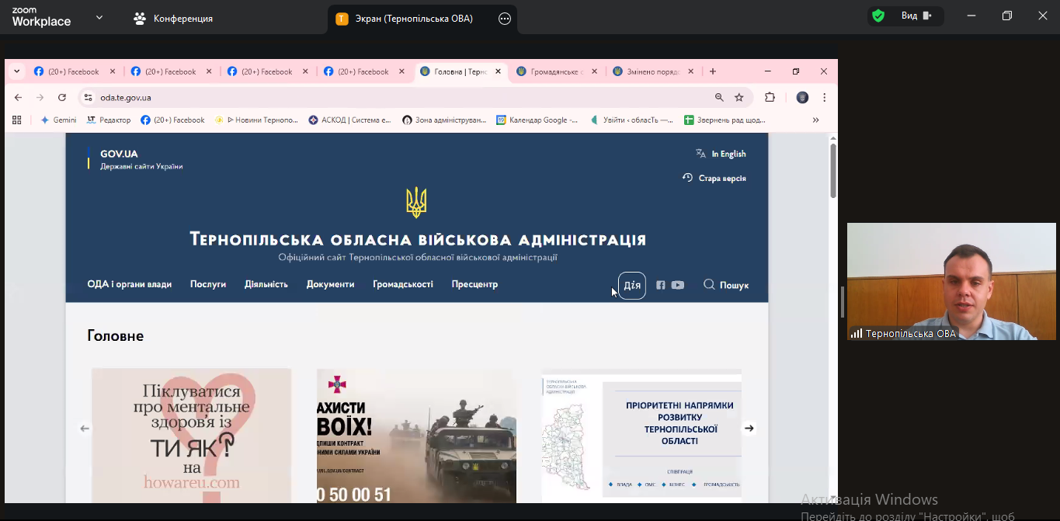Show next carousel slide arrow

coord(749,428)
